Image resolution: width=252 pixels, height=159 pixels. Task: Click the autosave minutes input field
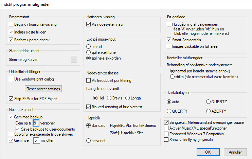[x=36, y=140]
